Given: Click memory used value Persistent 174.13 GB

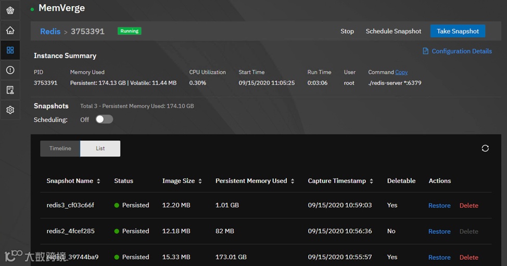Looking at the screenshot, I should (x=98, y=83).
